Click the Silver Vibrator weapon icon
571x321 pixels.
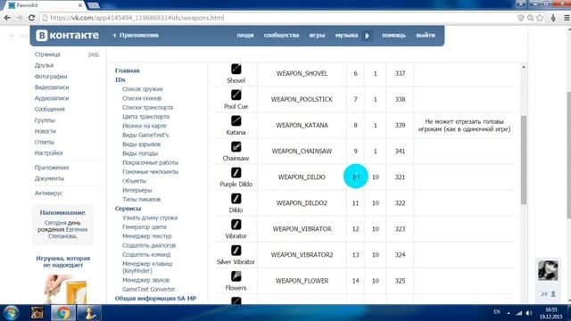(236, 250)
